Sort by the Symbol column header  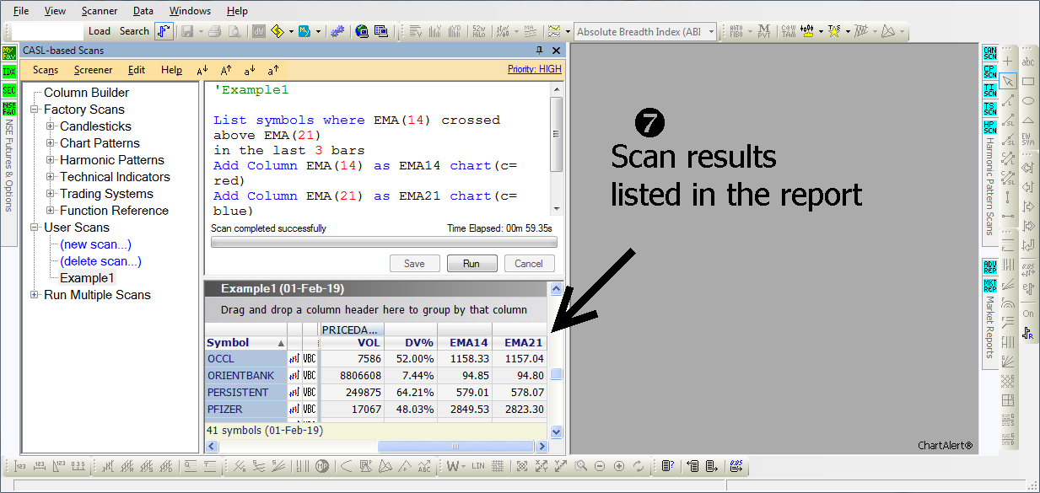[245, 343]
